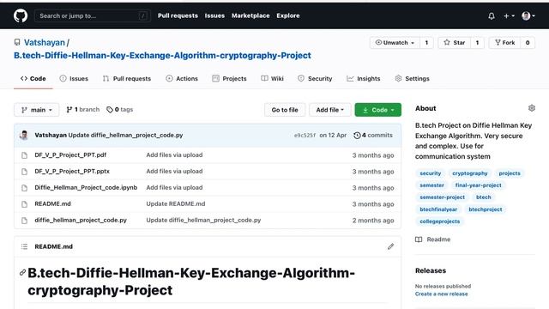Open the main branch selector
Screen dimensions: 549x309
36,110
